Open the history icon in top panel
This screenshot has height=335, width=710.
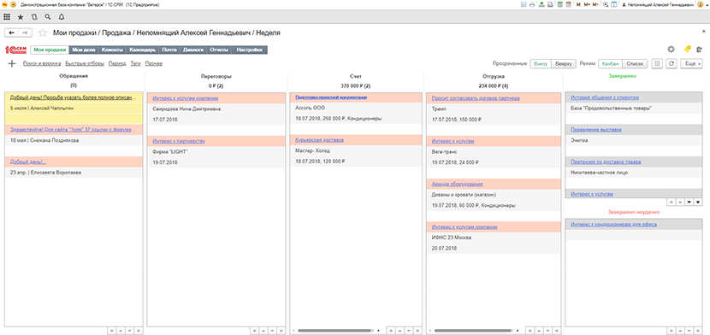point(34,17)
